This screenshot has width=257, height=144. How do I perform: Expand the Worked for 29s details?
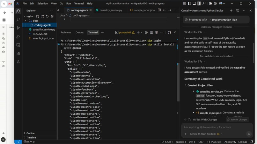click(195, 32)
